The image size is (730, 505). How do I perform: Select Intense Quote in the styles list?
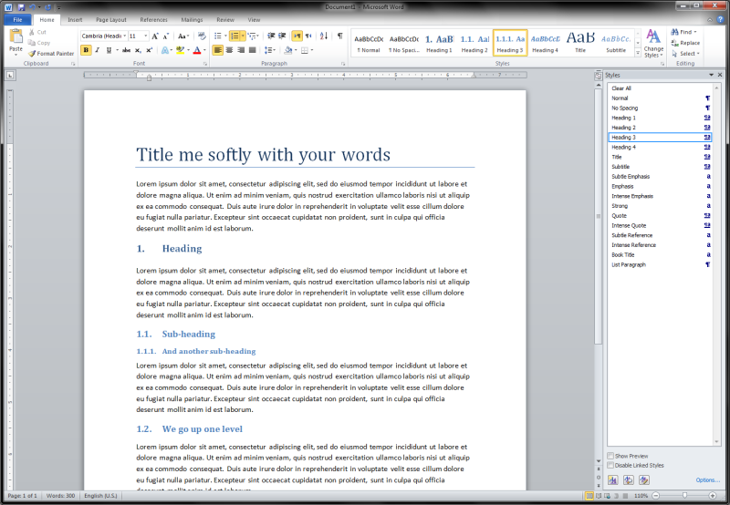click(x=629, y=225)
